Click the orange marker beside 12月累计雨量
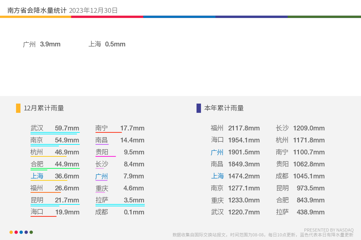This screenshot has width=361, height=240. pyautogui.click(x=18, y=108)
